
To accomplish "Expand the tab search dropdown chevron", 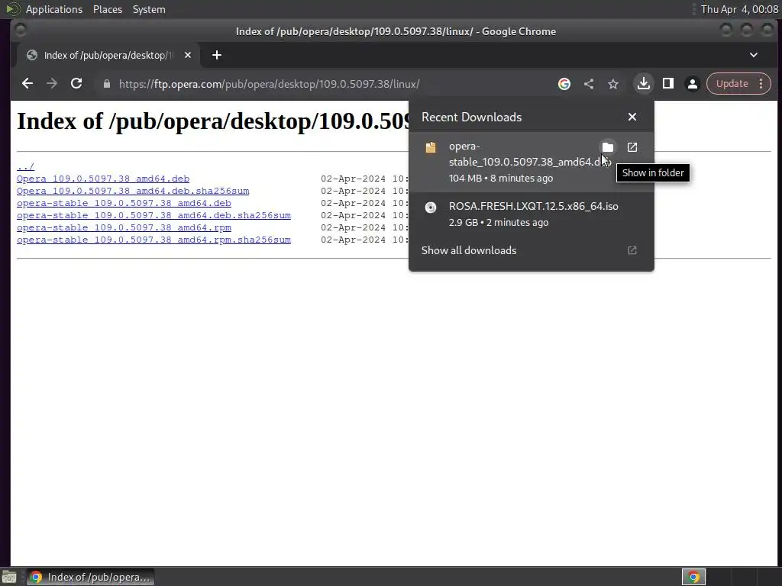I will (x=754, y=55).
